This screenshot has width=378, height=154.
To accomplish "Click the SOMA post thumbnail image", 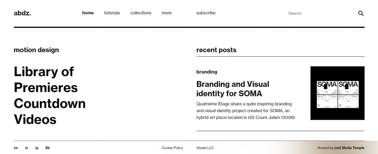I will tap(337, 93).
